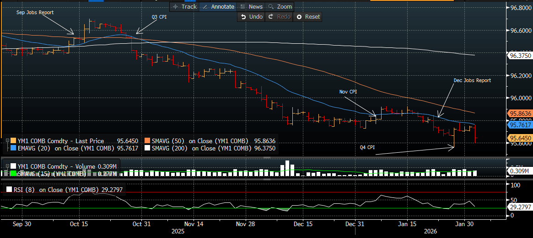The width and height of the screenshot is (533, 238).
Task: Reset the chart view
Action: tap(308, 16)
